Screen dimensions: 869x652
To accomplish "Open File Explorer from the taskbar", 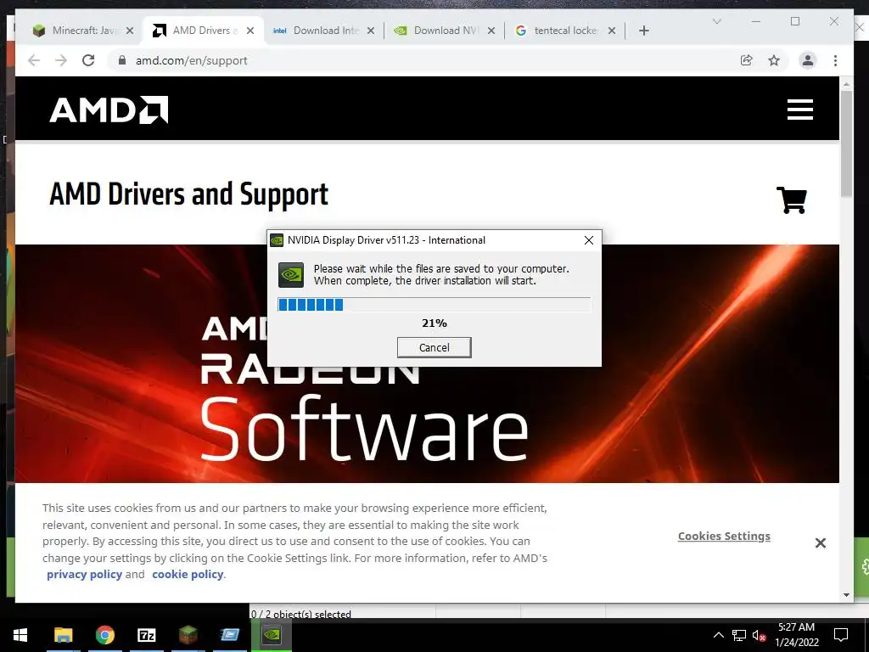I will [x=63, y=634].
